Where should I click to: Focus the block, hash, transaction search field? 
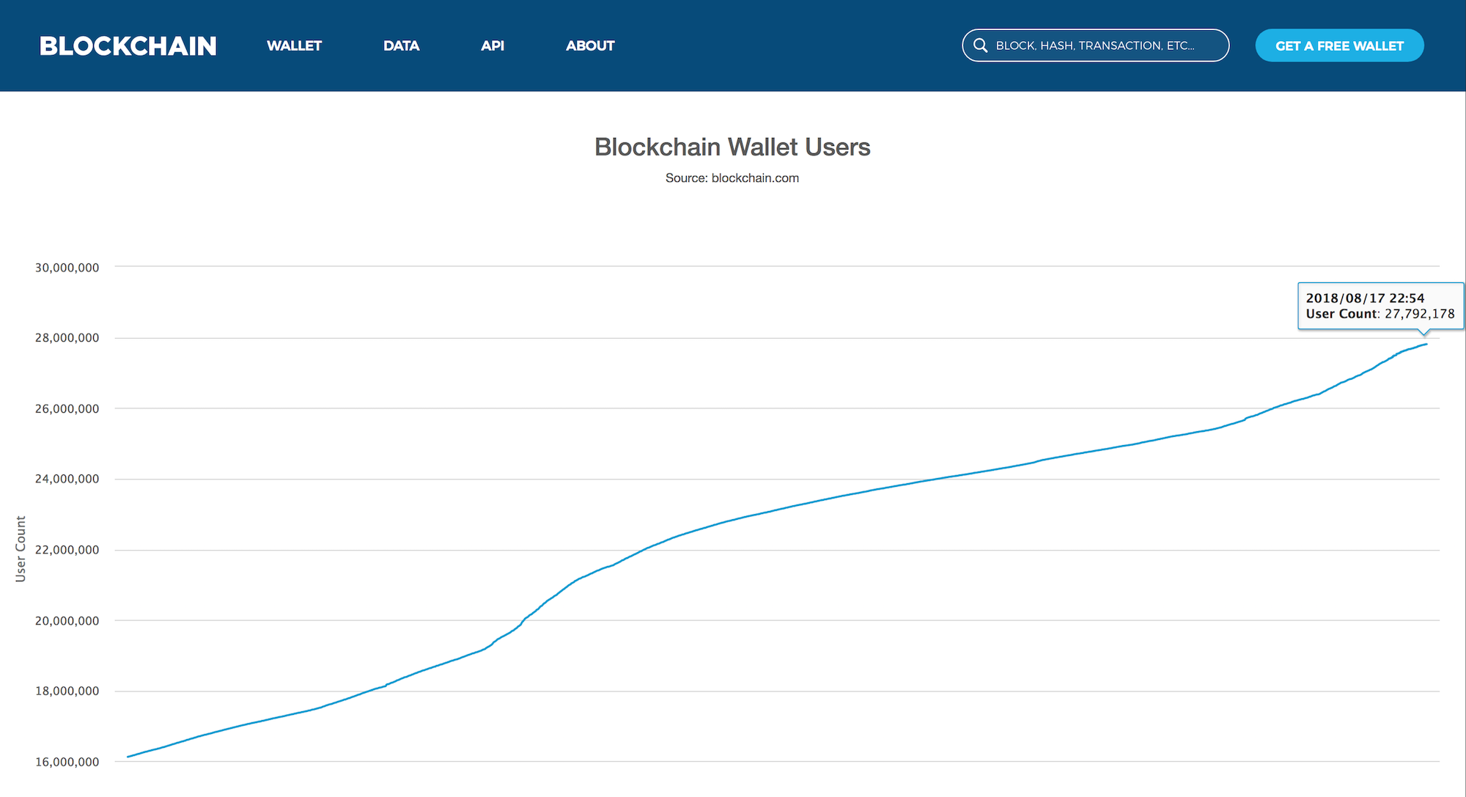pos(1095,45)
